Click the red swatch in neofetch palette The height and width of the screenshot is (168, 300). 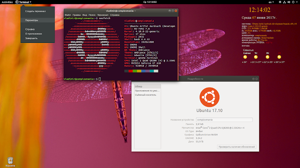[130, 71]
